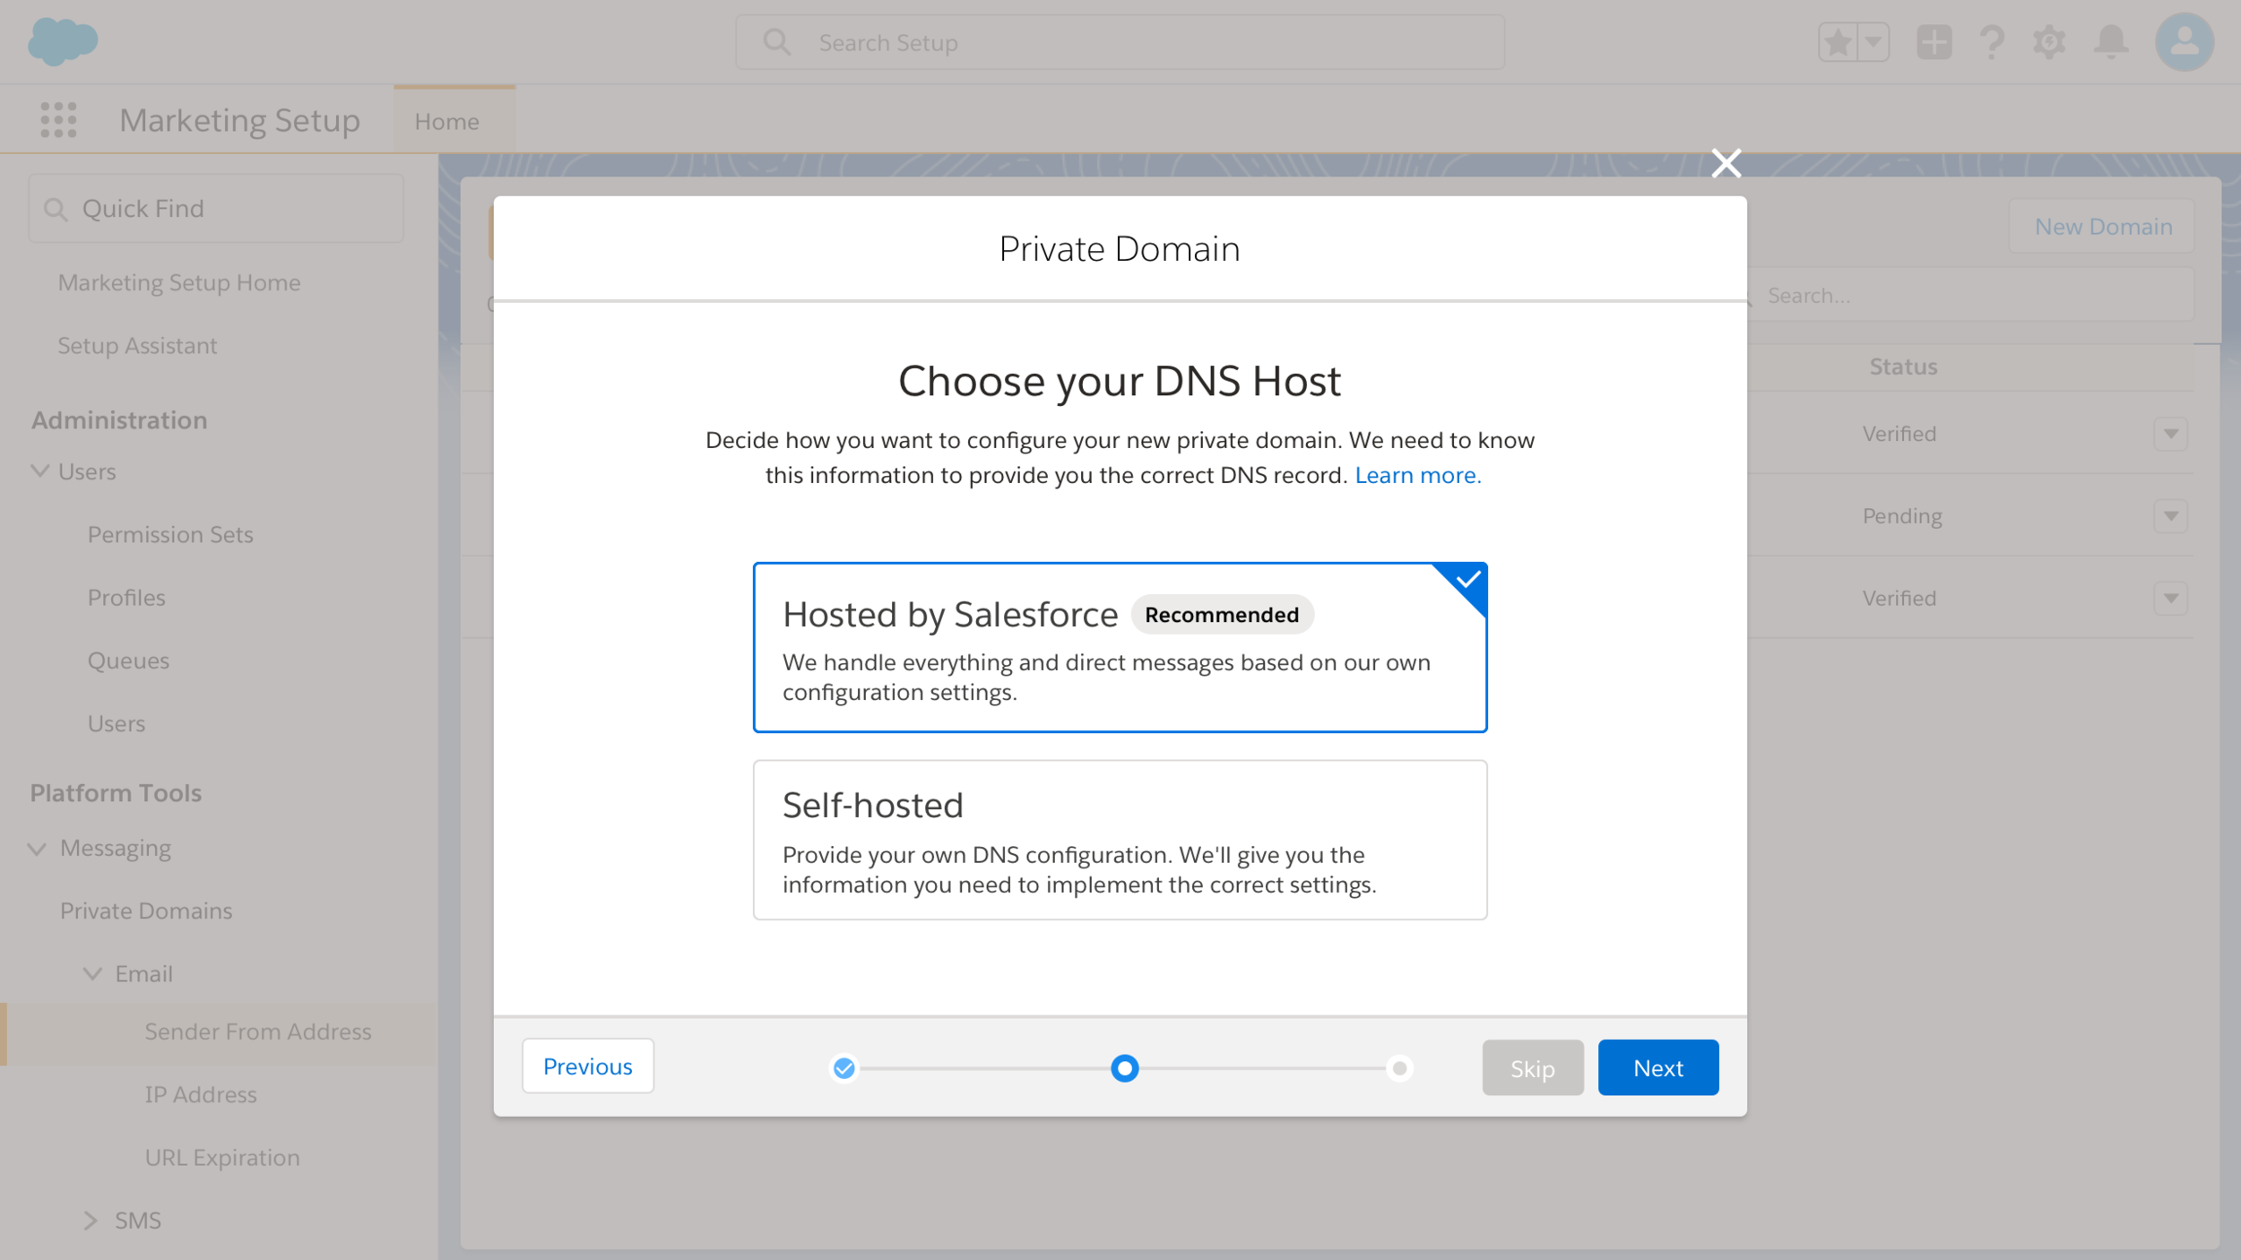Screen dimensions: 2241x1260
Task: Open the App Launcher dots grid
Action: [x=58, y=119]
